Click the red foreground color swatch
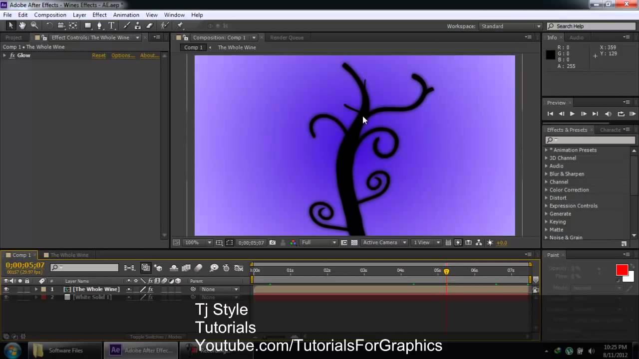This screenshot has height=359, width=639. pyautogui.click(x=622, y=270)
